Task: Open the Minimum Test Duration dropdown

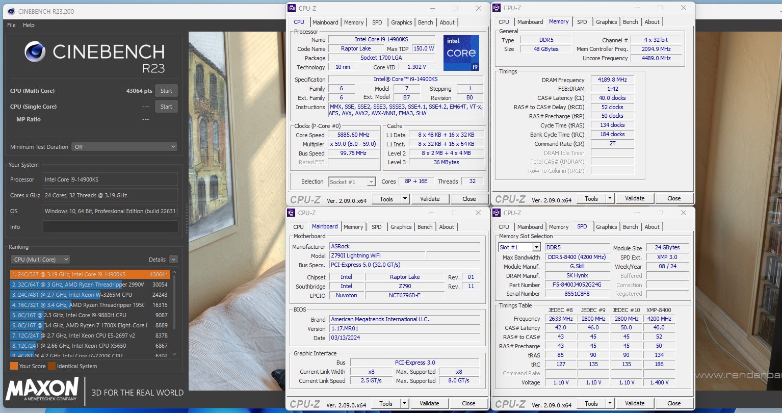Action: (124, 147)
